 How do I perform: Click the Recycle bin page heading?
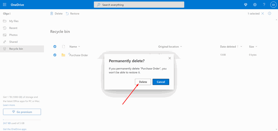60,32
